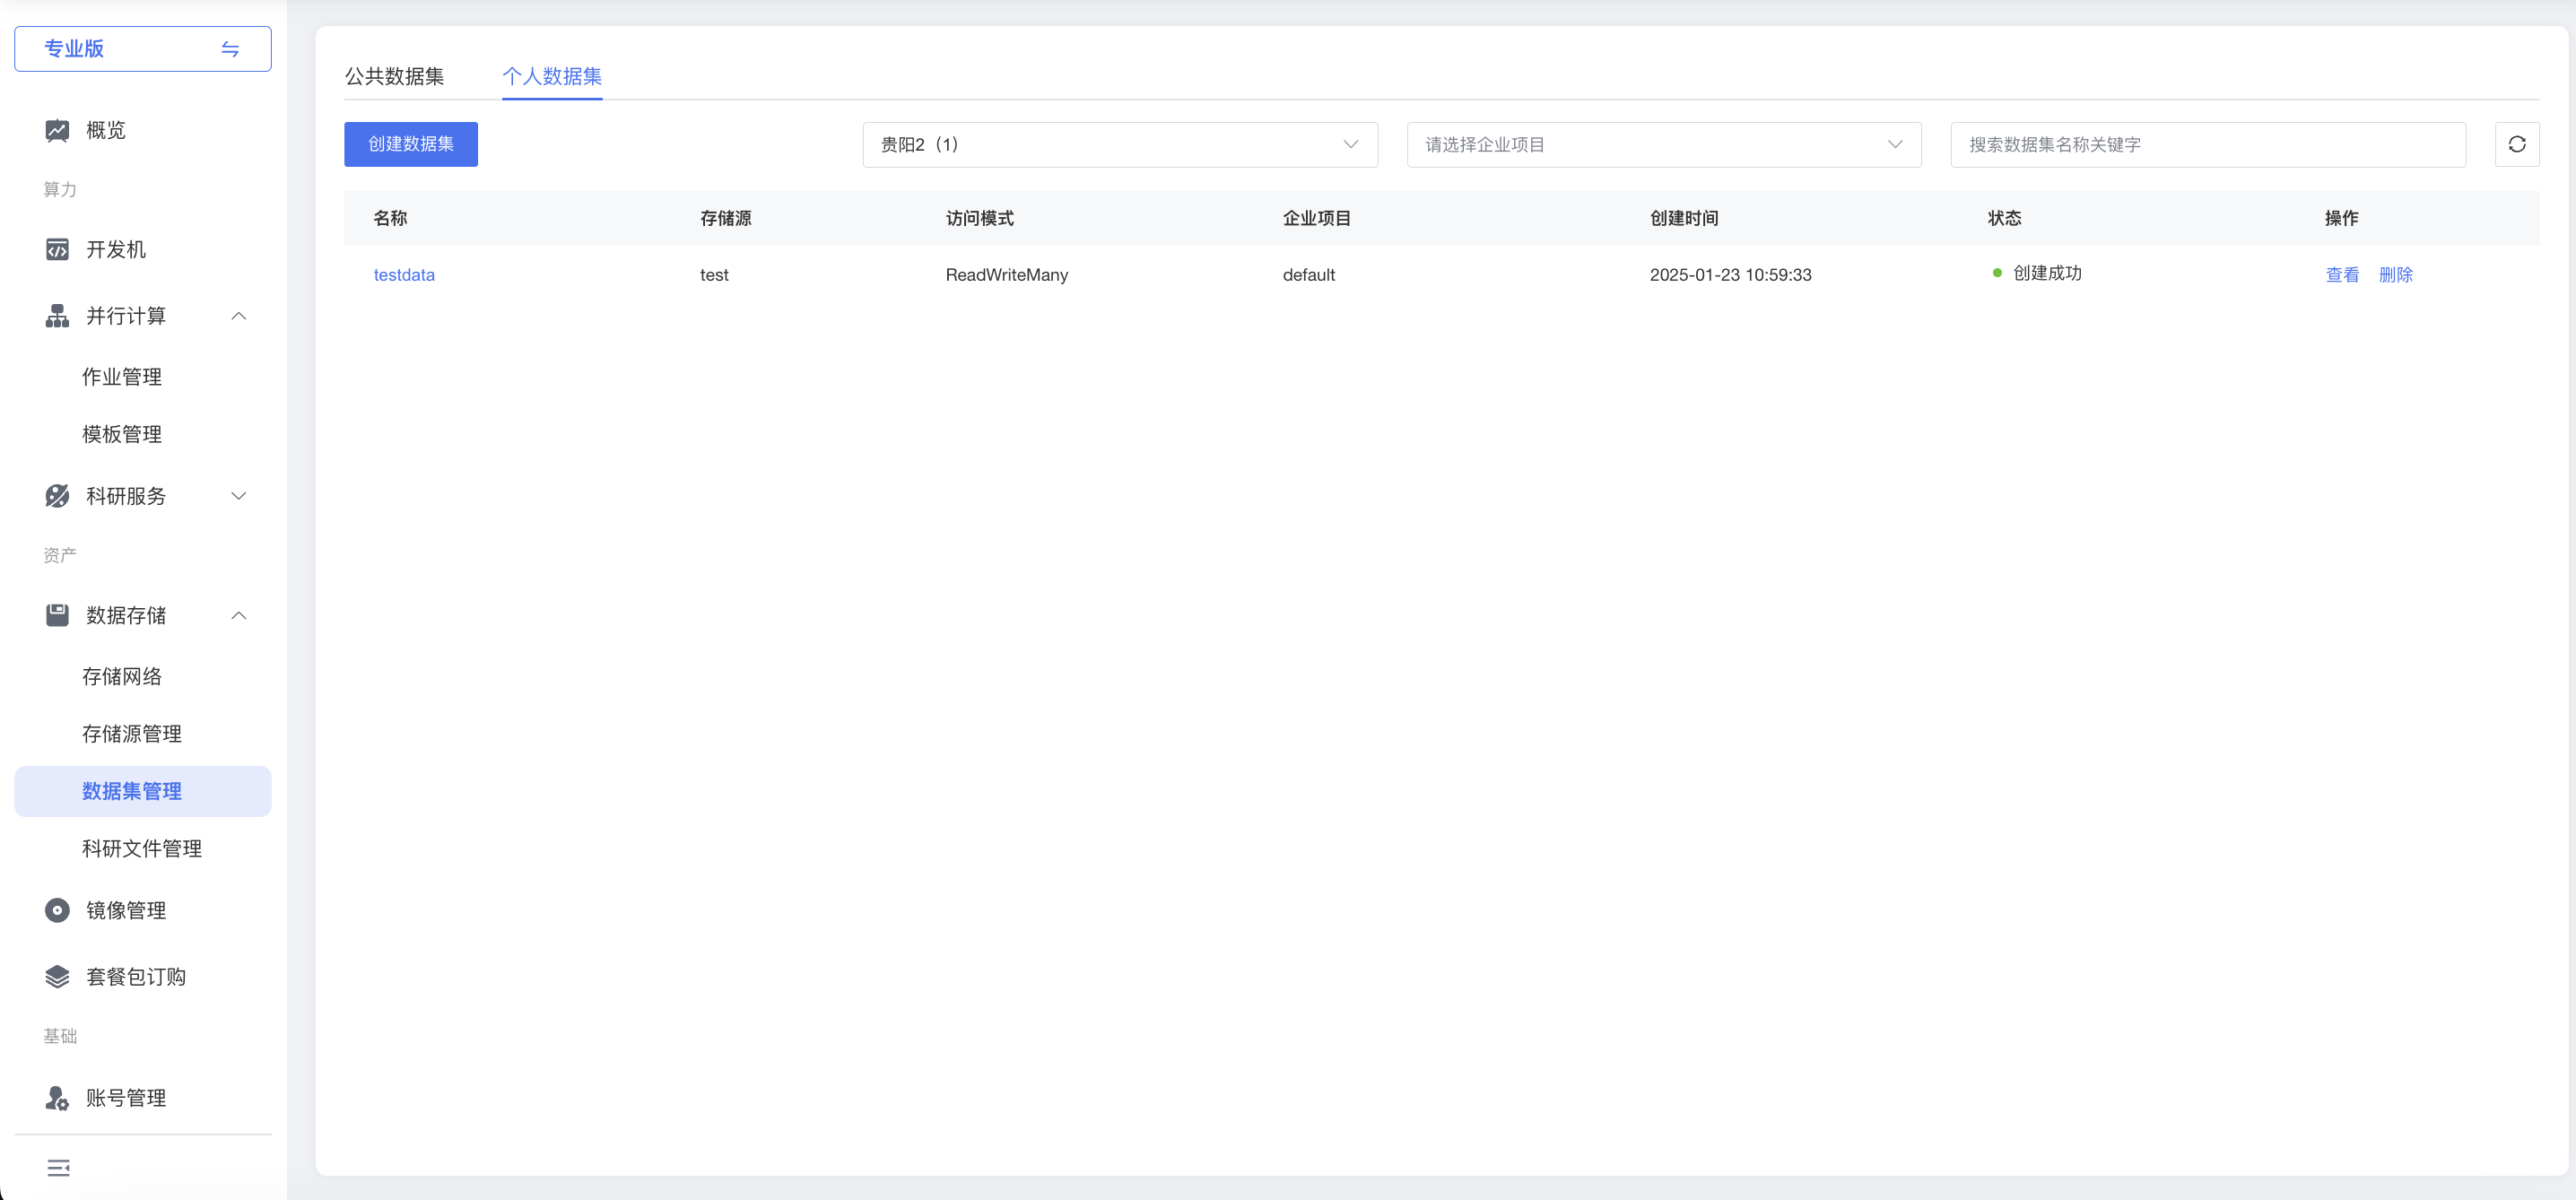Click the 专业版 version switch button
This screenshot has width=2576, height=1200.
point(143,49)
